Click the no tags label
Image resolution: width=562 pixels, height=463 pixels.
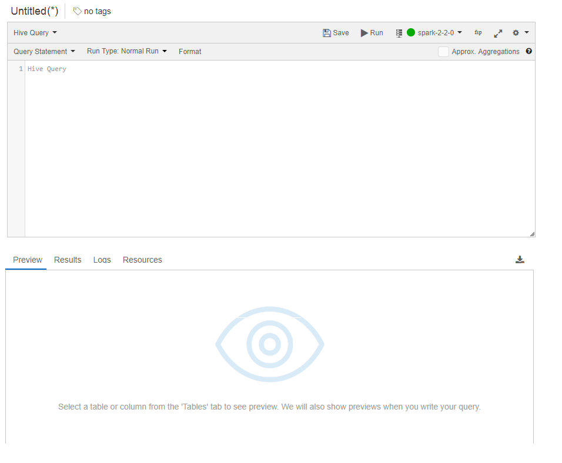tap(98, 12)
